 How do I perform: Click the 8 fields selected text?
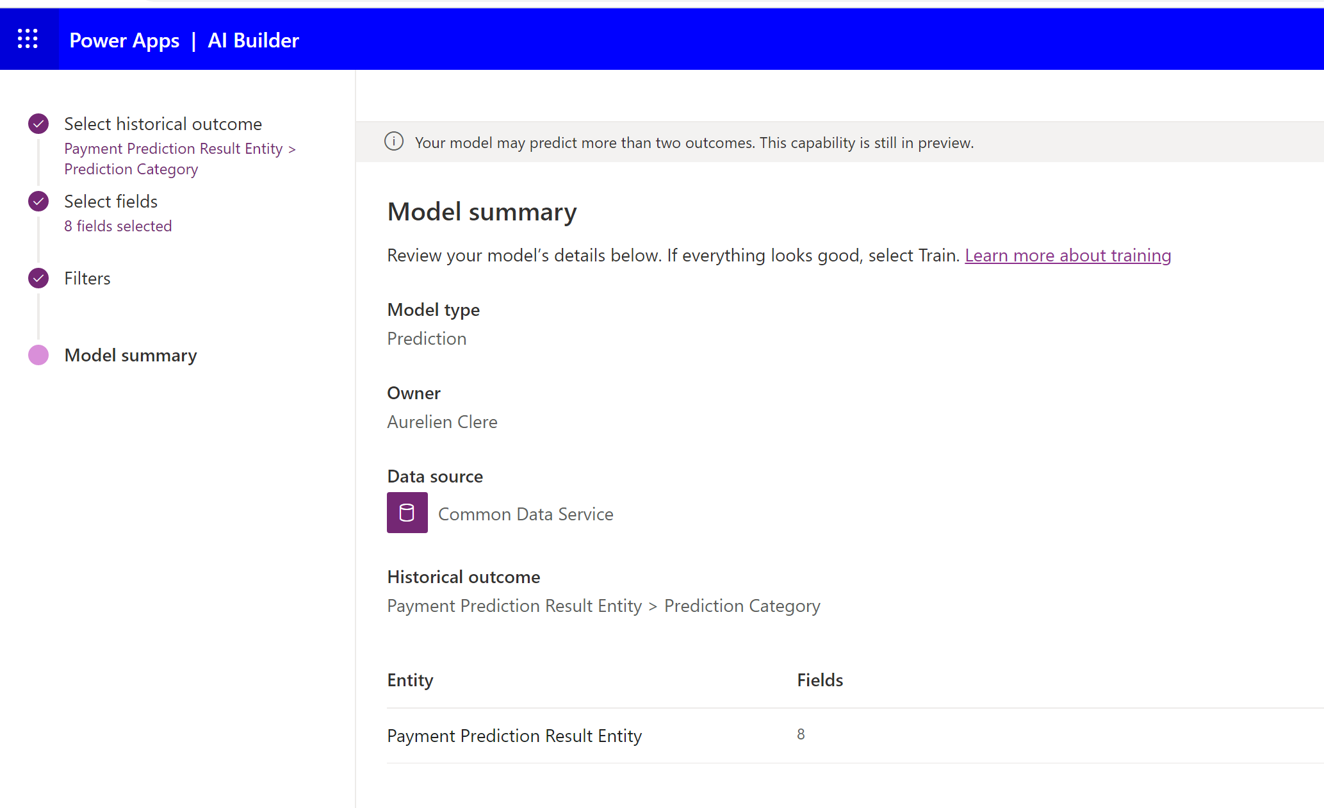118,226
